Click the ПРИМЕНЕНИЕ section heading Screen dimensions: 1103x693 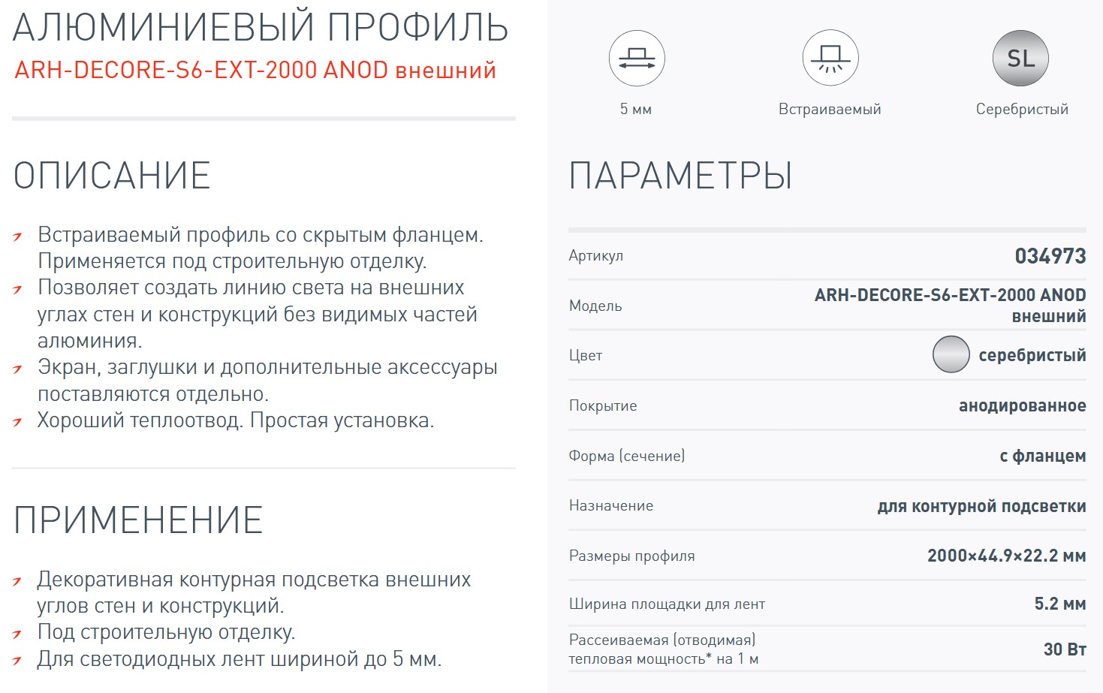[138, 520]
